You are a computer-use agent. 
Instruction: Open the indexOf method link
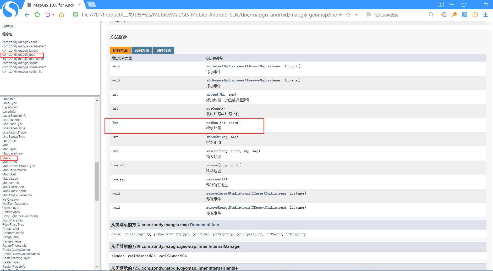click(x=213, y=137)
